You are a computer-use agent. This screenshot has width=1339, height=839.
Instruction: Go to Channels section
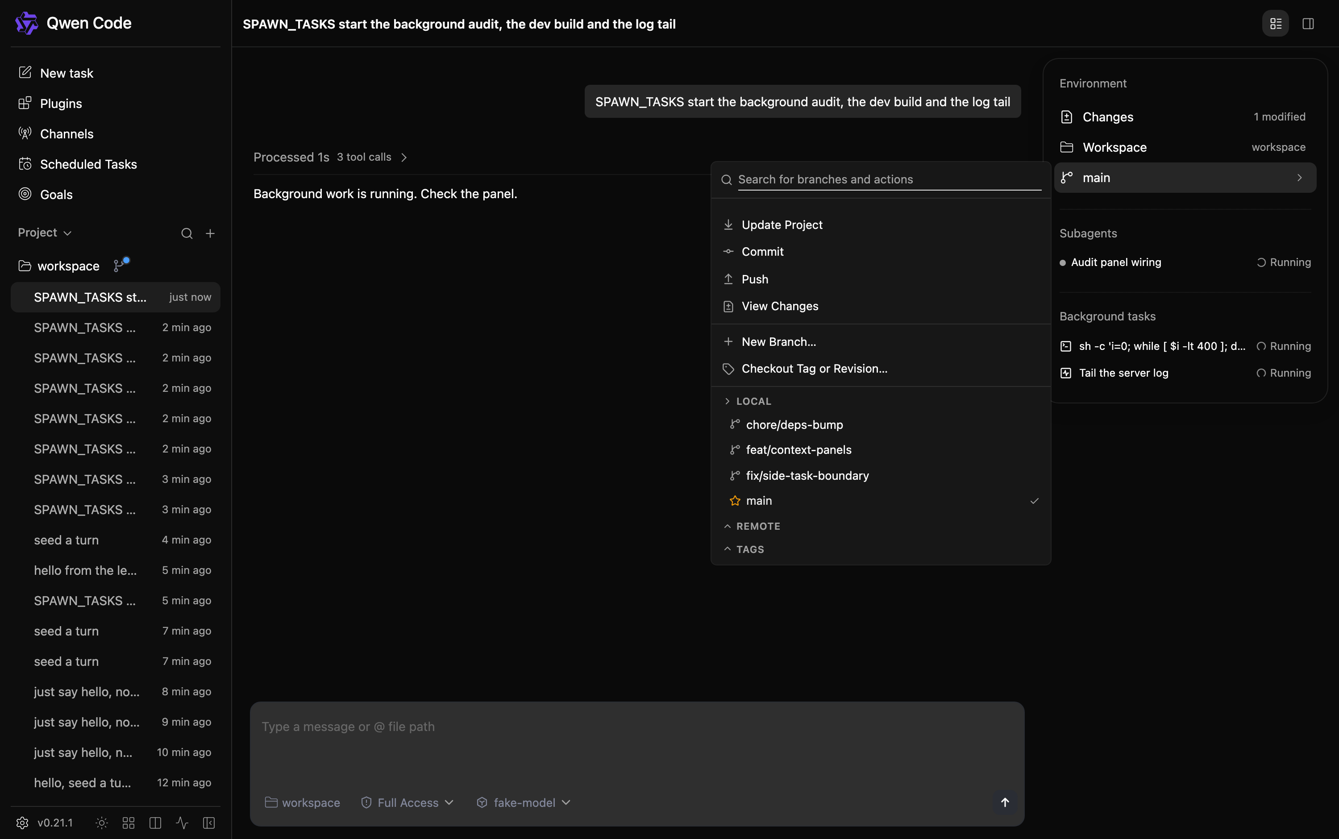point(116,134)
